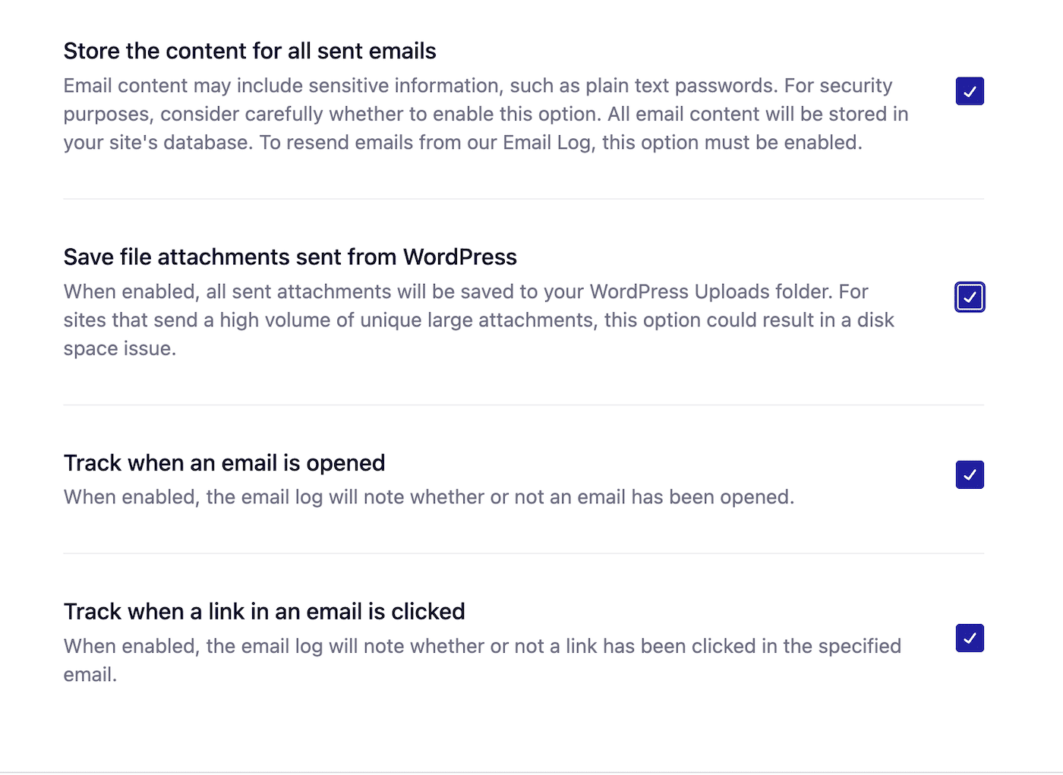Click the Email Log mention in description text
Viewport: 1063px width, 775px height.
(x=547, y=143)
